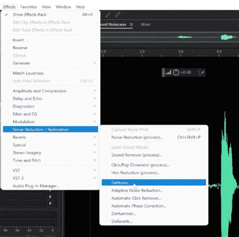Click the volume knob in HUD overlay

176,73
